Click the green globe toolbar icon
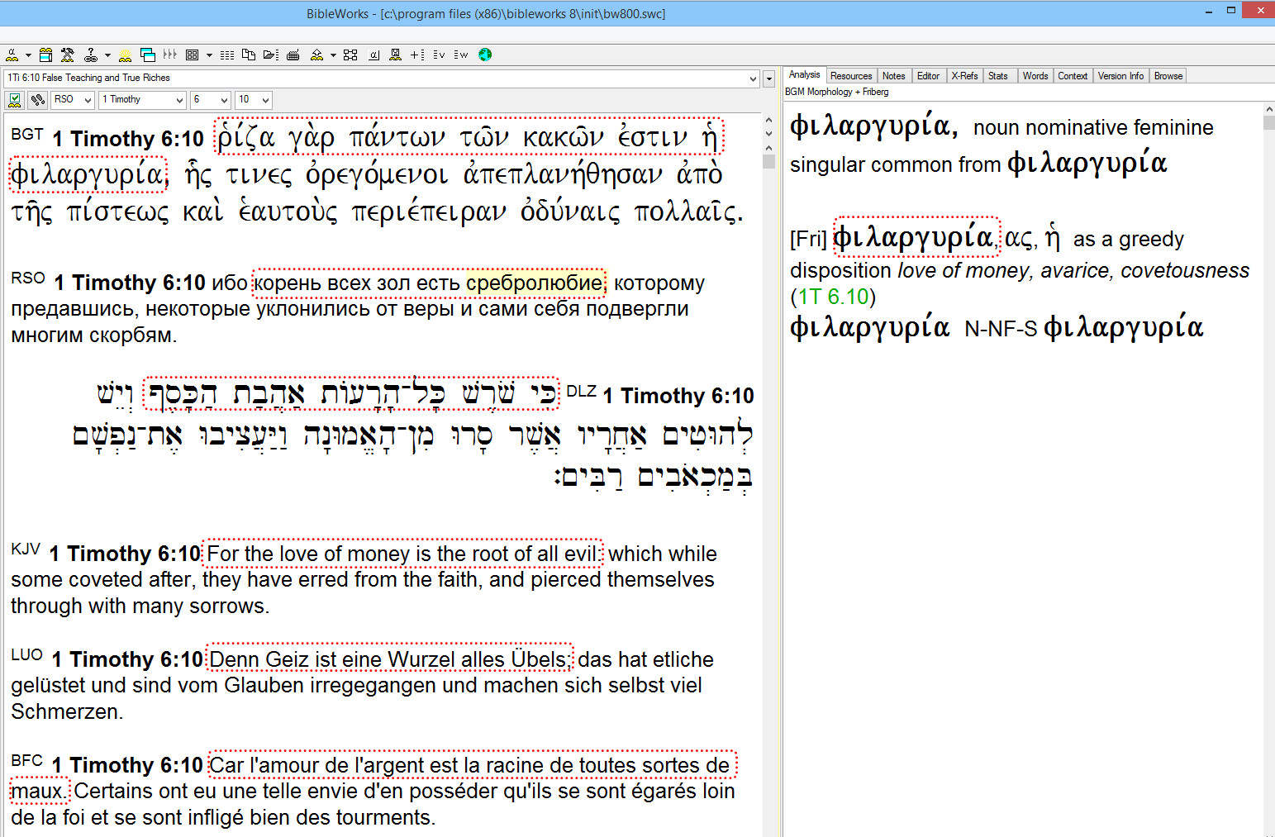The width and height of the screenshot is (1275, 837). pyautogui.click(x=485, y=55)
